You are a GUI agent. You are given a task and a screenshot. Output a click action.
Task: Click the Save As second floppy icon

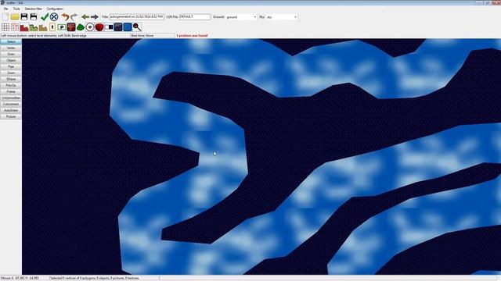[x=33, y=17]
